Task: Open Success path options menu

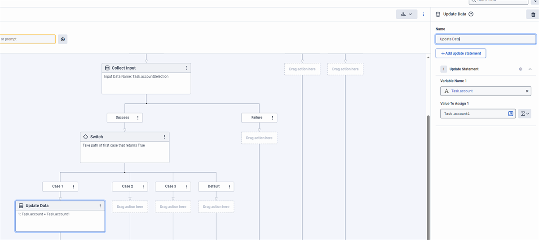Action: [138, 118]
